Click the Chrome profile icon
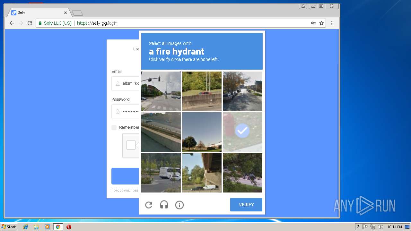Screen dimensions: 411x231 click(303, 6)
